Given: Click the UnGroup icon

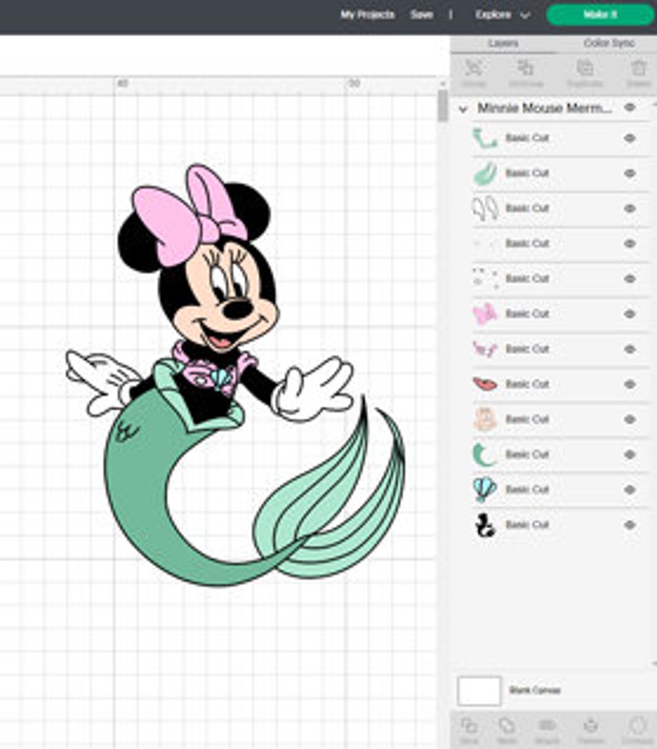Looking at the screenshot, I should pyautogui.click(x=526, y=69).
